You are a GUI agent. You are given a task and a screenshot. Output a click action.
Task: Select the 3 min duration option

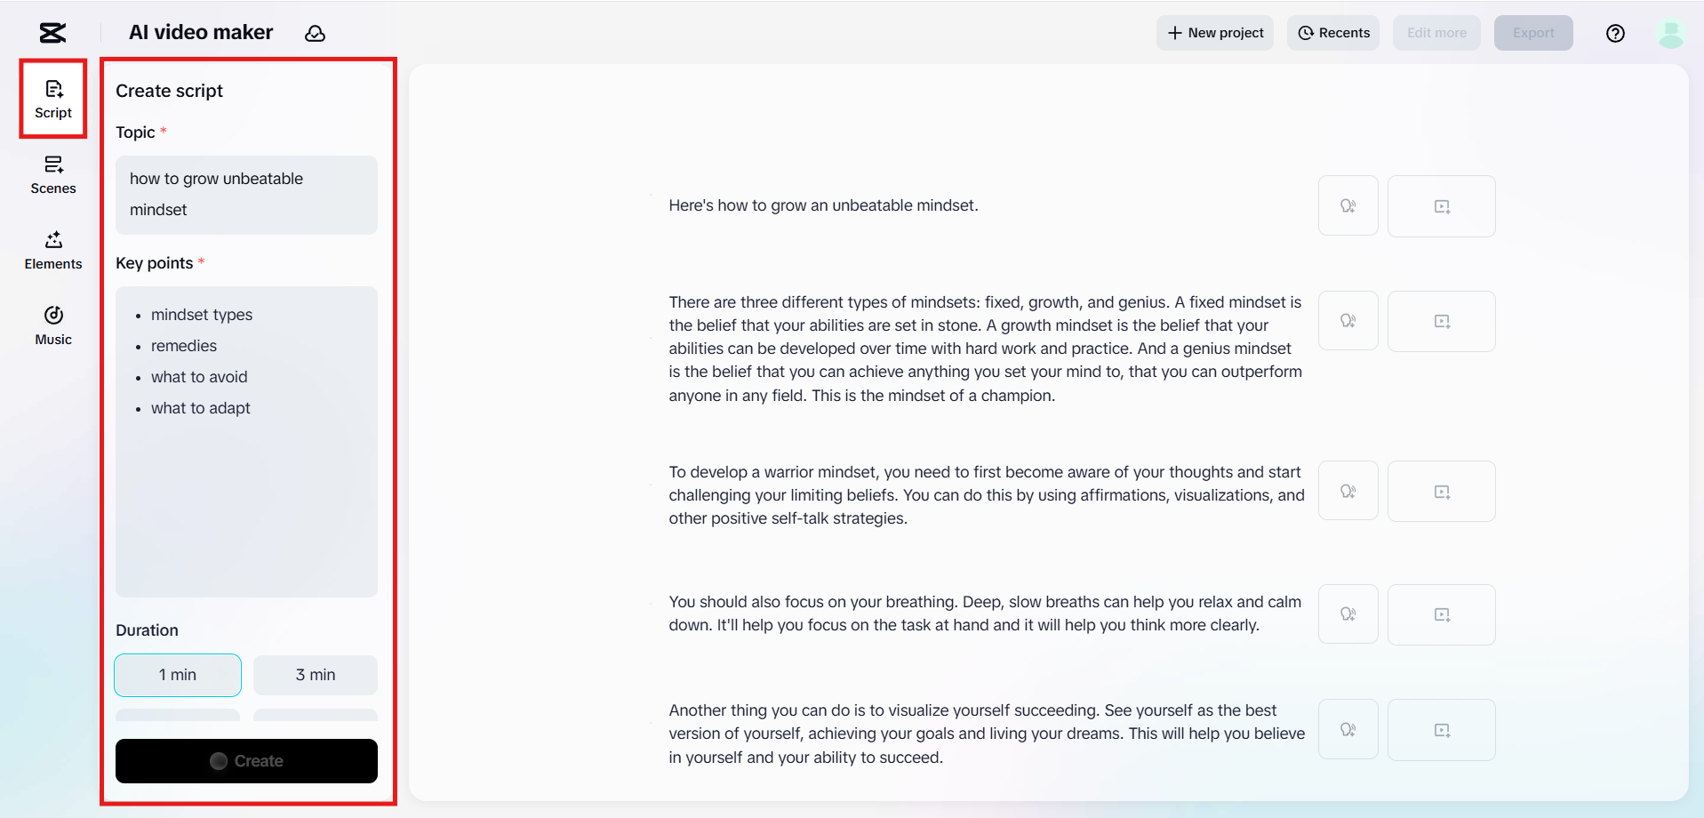316,675
